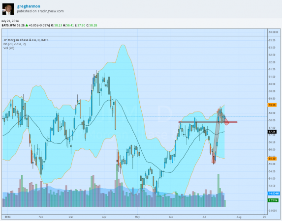Screen dimensions: 282x221
Task: Click the low price 'L:57.90'
Action: 80,26
